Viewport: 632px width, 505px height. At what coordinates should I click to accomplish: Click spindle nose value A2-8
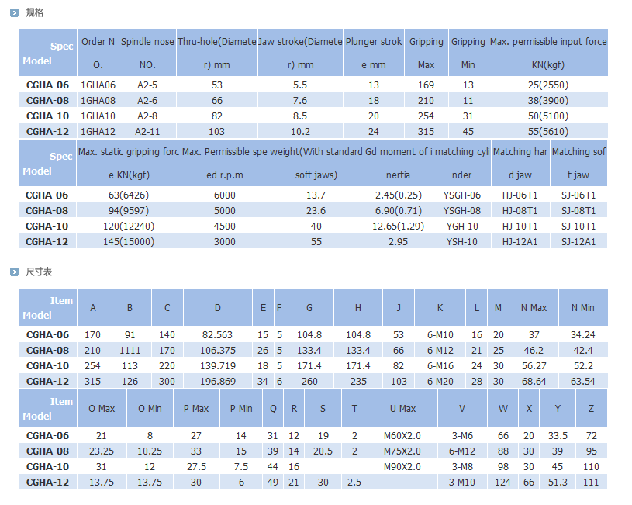click(147, 116)
